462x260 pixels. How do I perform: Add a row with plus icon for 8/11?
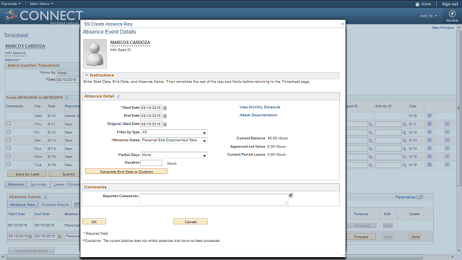coord(430,123)
